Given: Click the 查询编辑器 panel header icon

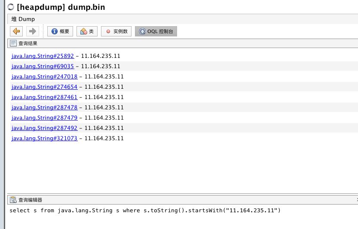Looking at the screenshot, I should click(x=13, y=200).
